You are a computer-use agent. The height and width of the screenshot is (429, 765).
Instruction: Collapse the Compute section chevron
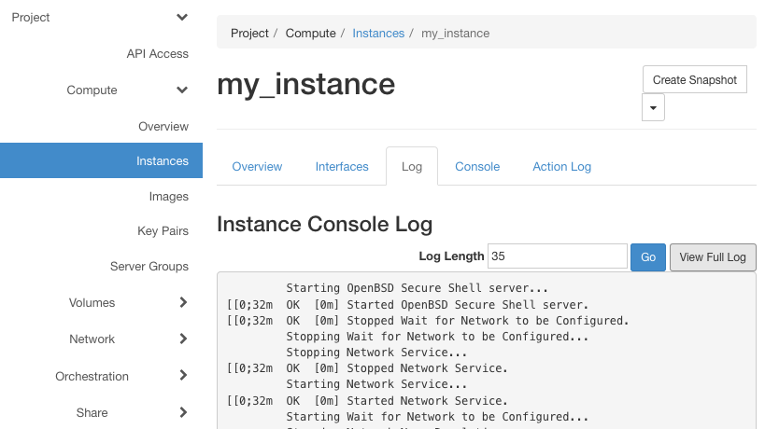pyautogui.click(x=182, y=90)
